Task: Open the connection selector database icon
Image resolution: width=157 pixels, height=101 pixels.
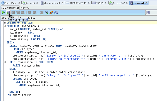Action: tap(148, 13)
